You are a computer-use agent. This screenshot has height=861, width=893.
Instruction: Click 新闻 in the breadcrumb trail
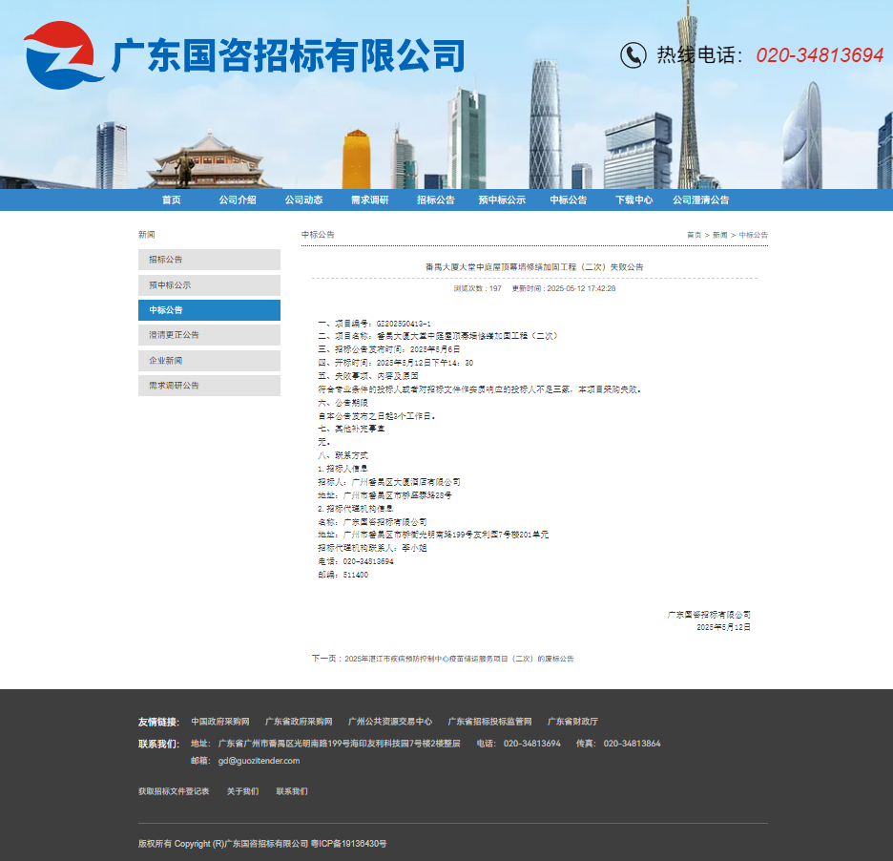tap(719, 235)
